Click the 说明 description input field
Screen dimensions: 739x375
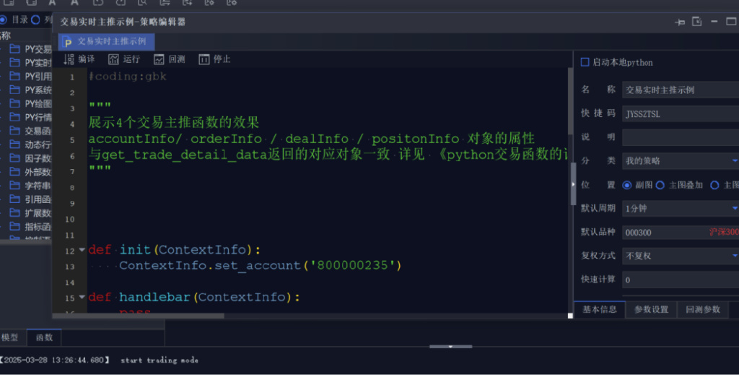pyautogui.click(x=680, y=137)
